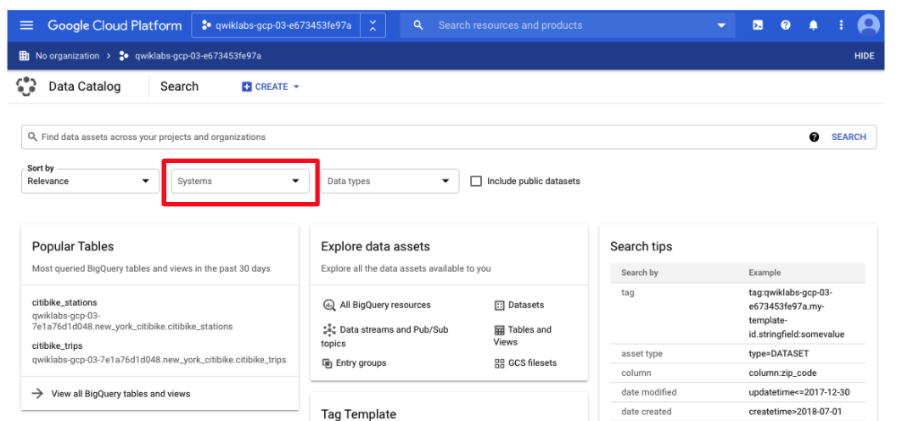Click the GCS filesets icon

click(499, 363)
